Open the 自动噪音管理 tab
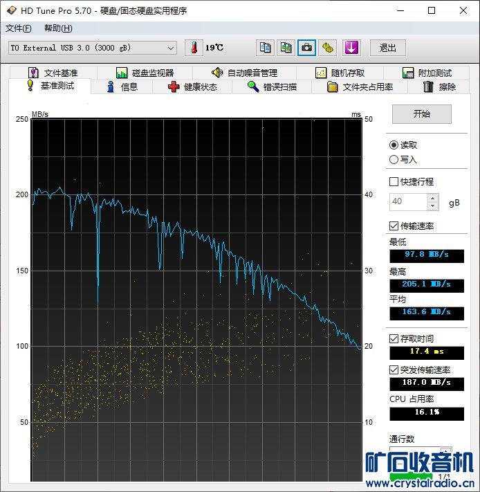Screen dimensions: 480x492 pyautogui.click(x=245, y=73)
